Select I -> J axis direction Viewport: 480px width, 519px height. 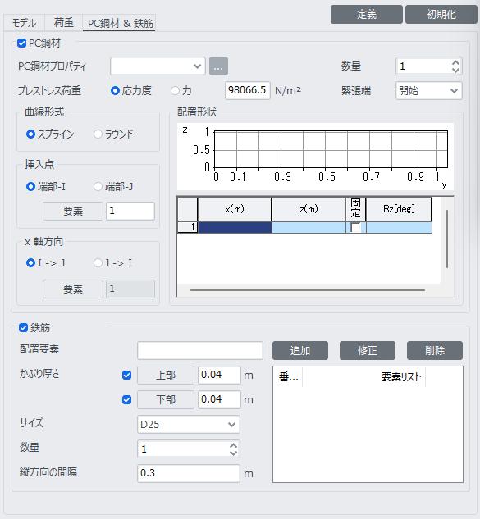(30, 263)
